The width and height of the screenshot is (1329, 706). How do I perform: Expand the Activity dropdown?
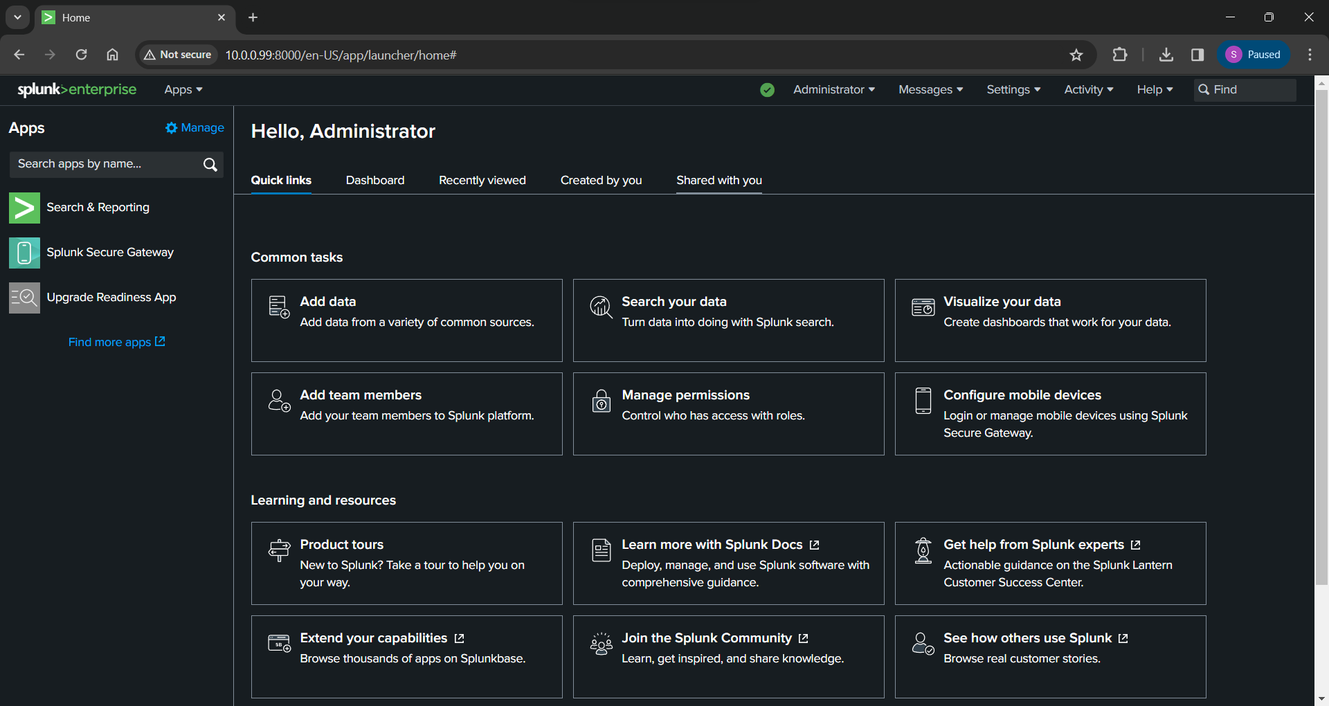pos(1089,90)
